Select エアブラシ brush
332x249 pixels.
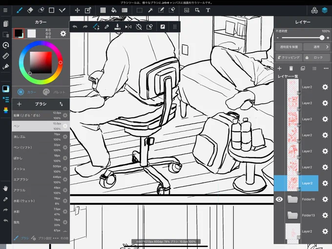pyautogui.click(x=41, y=180)
